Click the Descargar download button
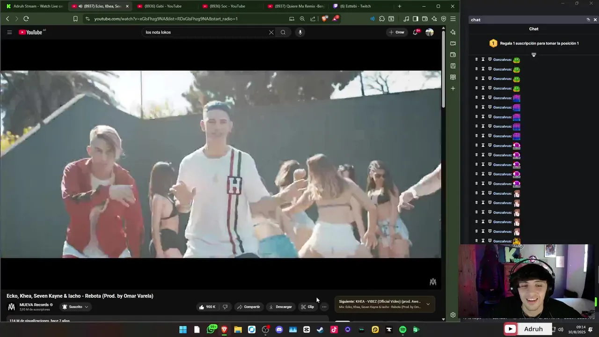Viewport: 599px width, 337px height. (281, 307)
